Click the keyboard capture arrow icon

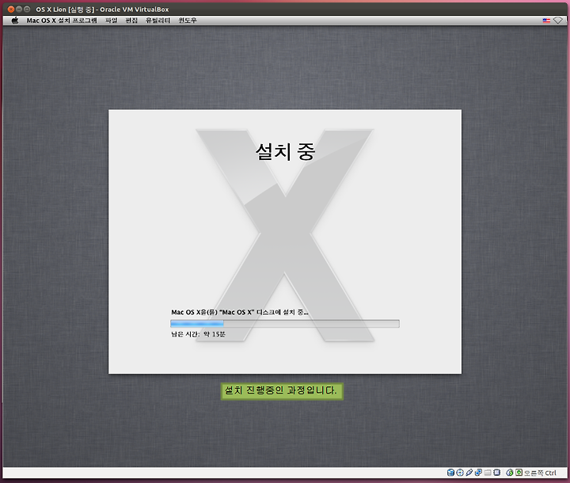(x=519, y=473)
